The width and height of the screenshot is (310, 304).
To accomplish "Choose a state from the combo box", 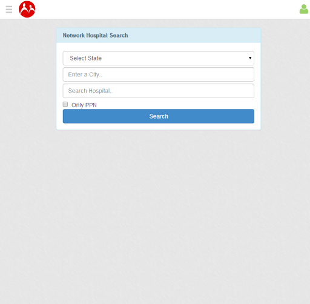I will pyautogui.click(x=159, y=58).
